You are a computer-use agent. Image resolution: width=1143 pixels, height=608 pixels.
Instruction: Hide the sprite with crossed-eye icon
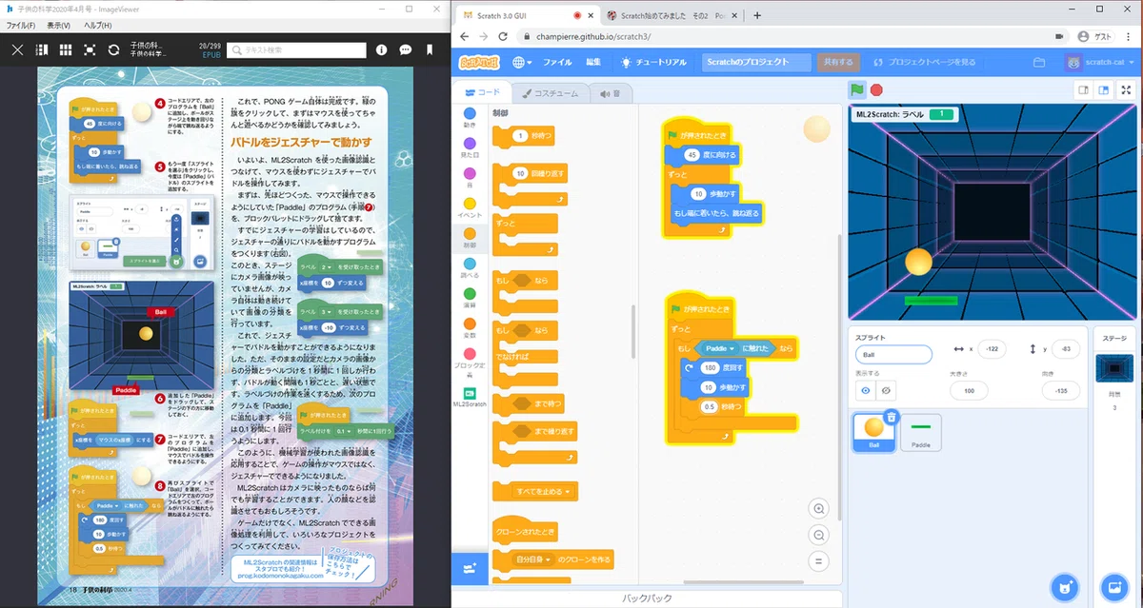coord(887,390)
